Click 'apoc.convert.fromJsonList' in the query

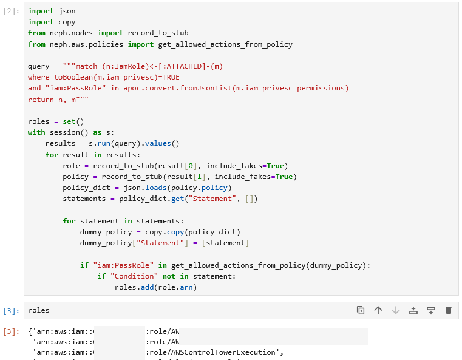tap(178, 88)
